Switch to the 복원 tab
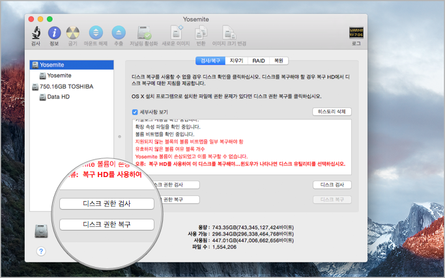Viewport: 445px width, 278px height. (279, 61)
